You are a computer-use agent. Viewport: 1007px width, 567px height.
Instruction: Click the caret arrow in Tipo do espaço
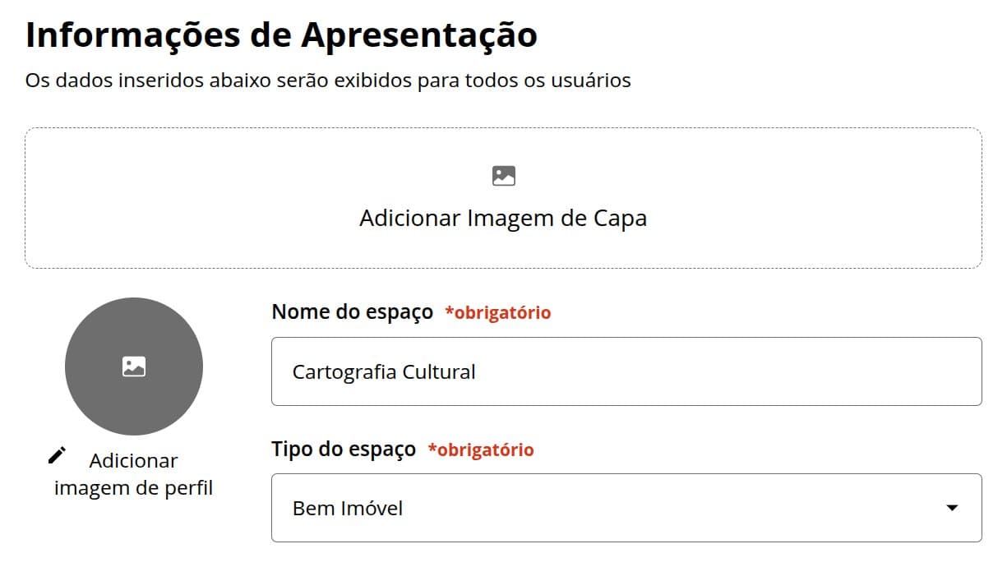point(952,508)
